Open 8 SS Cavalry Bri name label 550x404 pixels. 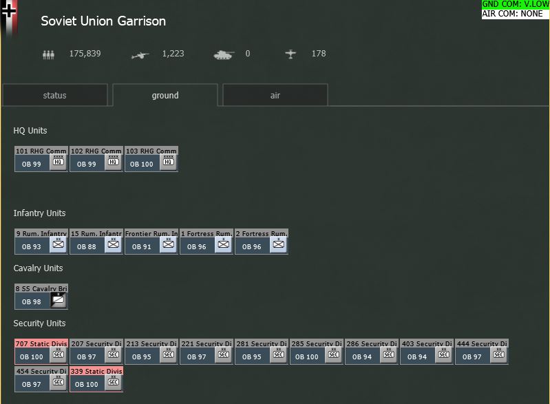[41, 288]
